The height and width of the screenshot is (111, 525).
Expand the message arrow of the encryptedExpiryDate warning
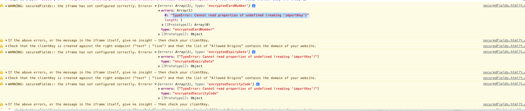click(6, 52)
